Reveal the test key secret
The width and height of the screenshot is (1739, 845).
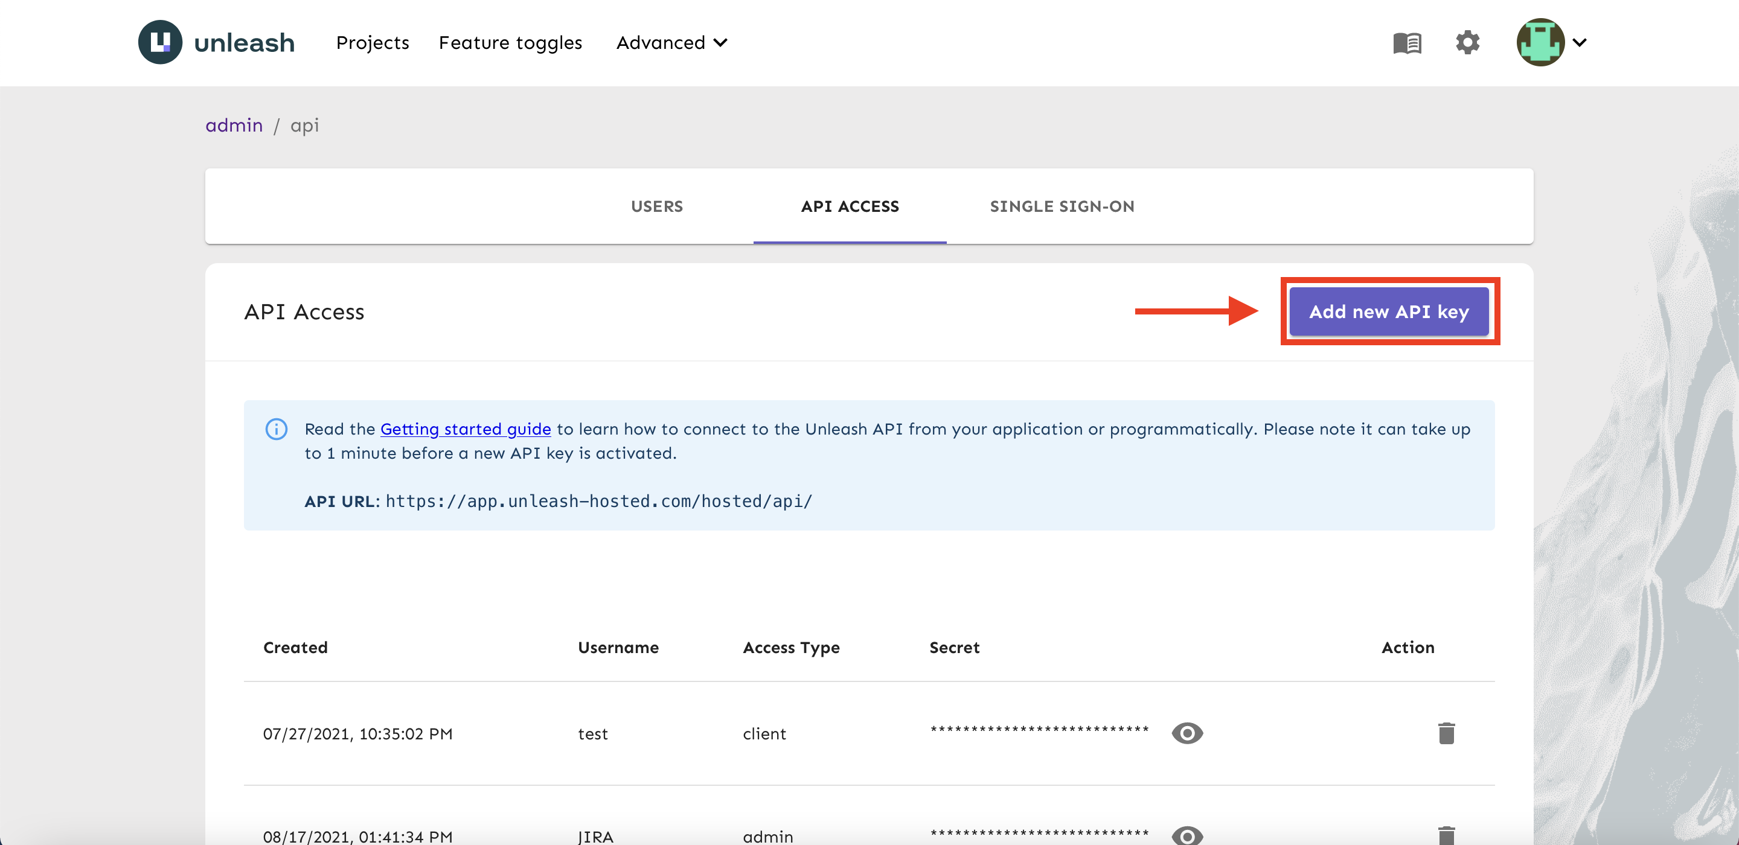point(1187,733)
